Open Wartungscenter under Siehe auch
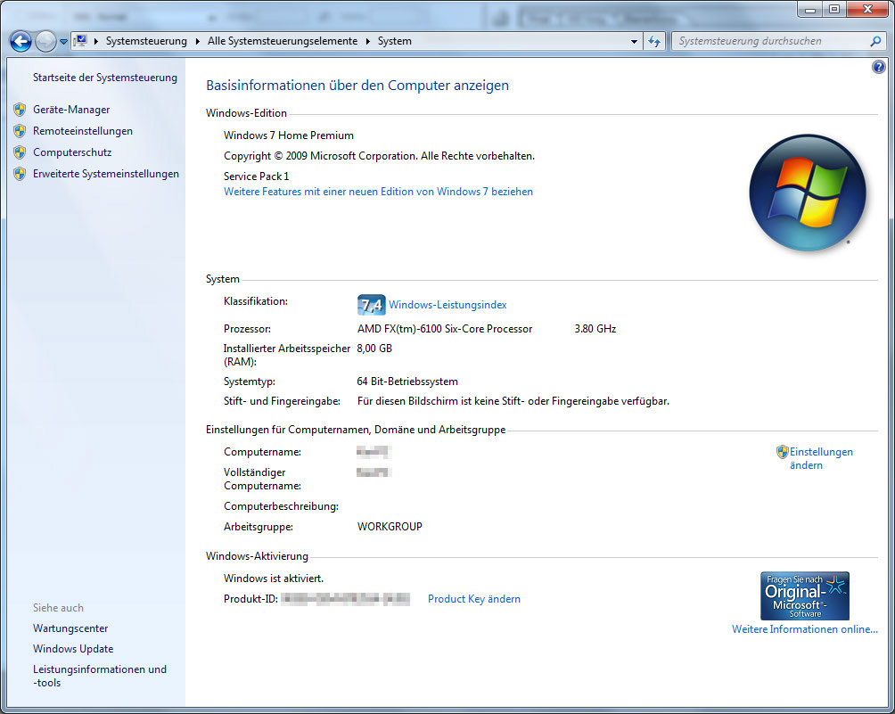895x714 pixels. tap(70, 628)
